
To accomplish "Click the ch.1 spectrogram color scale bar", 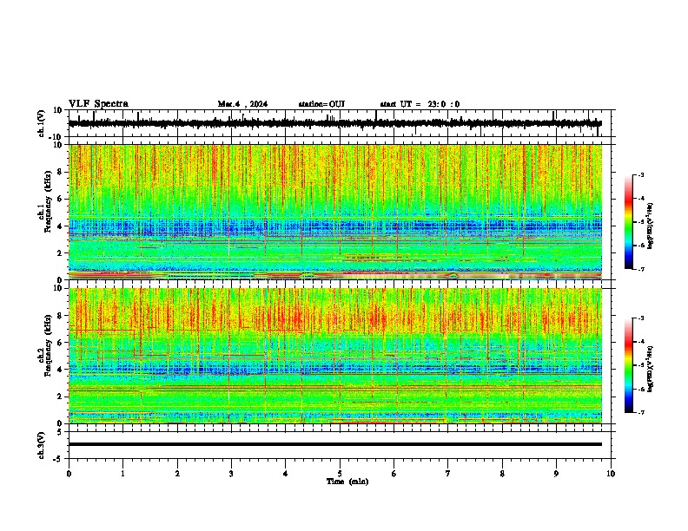I will (x=628, y=222).
